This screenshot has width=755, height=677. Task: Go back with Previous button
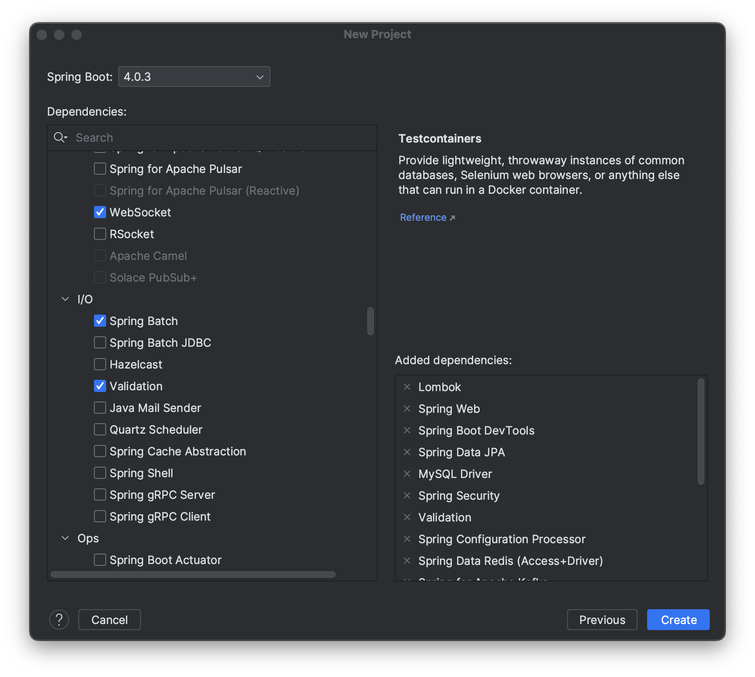click(602, 620)
